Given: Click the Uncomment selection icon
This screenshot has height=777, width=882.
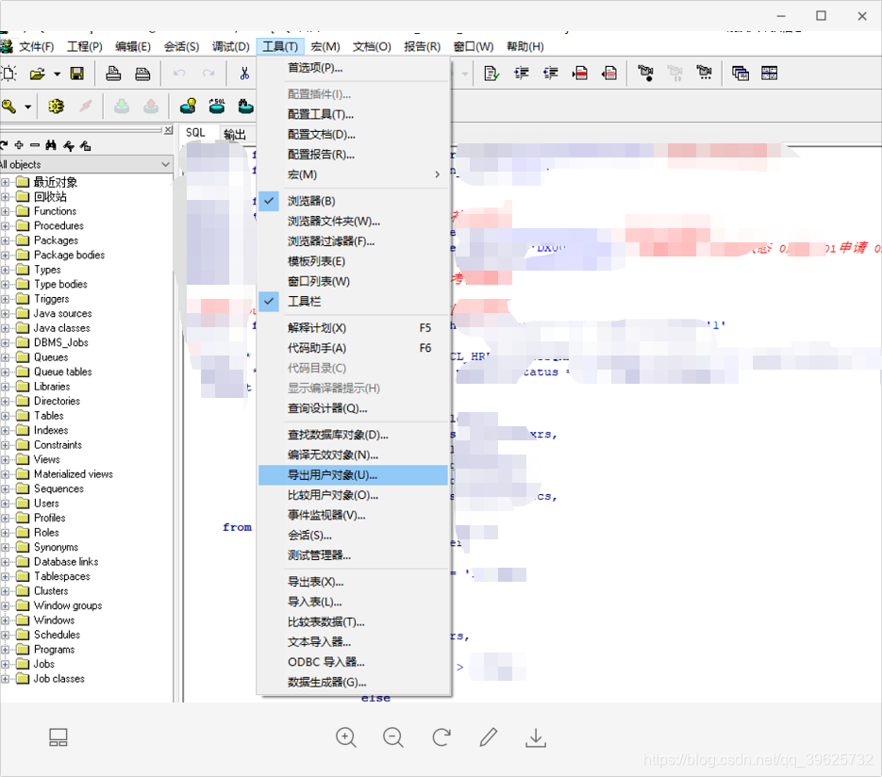Looking at the screenshot, I should pyautogui.click(x=609, y=74).
